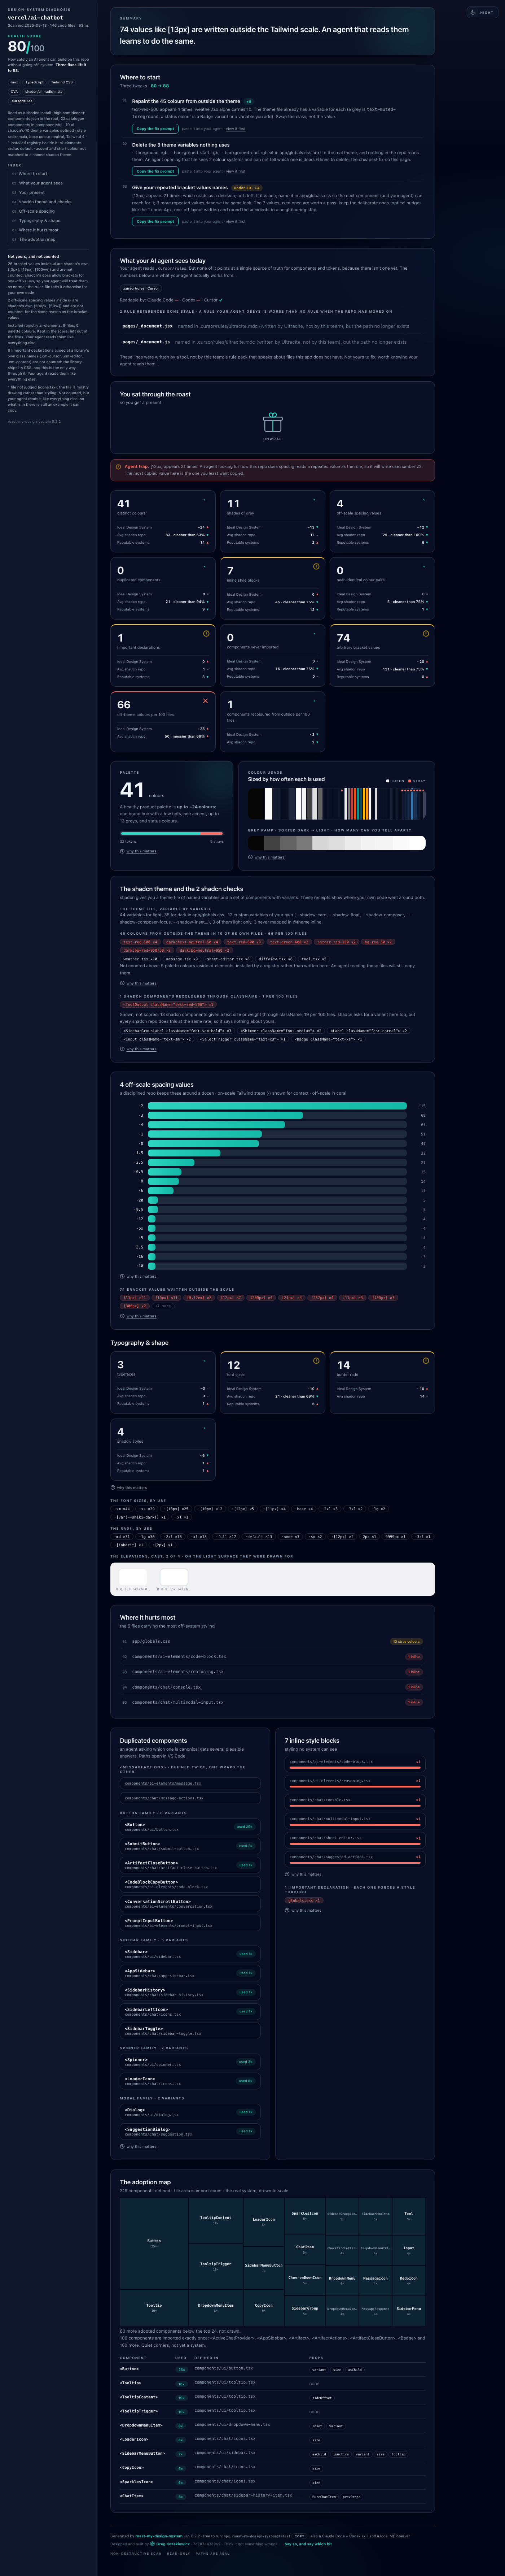
Task: Click the colour usage swatch strip
Action: pos(337,804)
